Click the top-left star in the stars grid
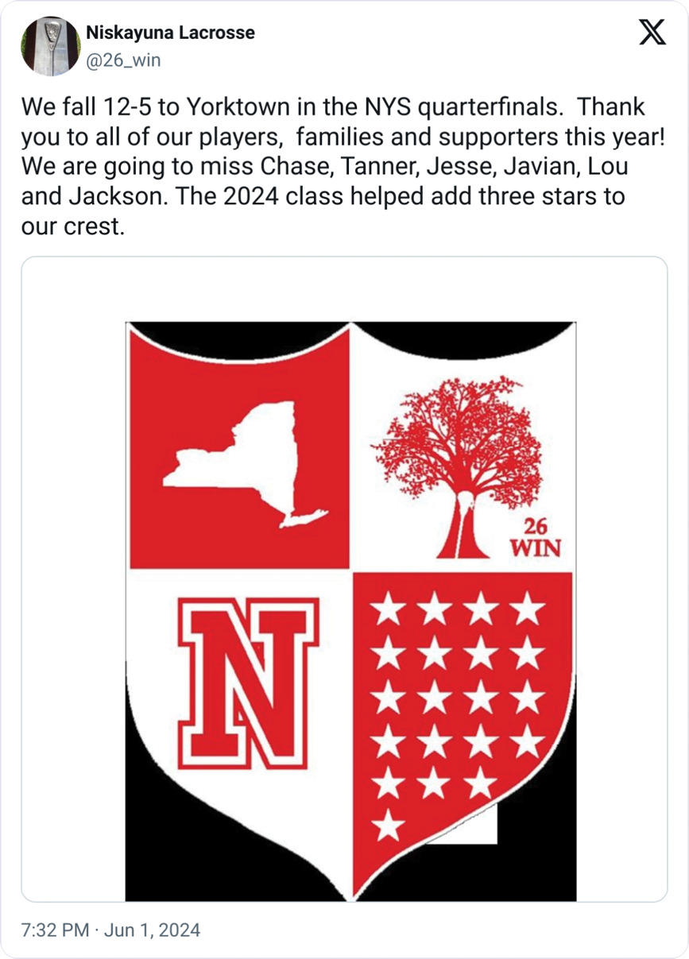689x959 pixels. [389, 610]
